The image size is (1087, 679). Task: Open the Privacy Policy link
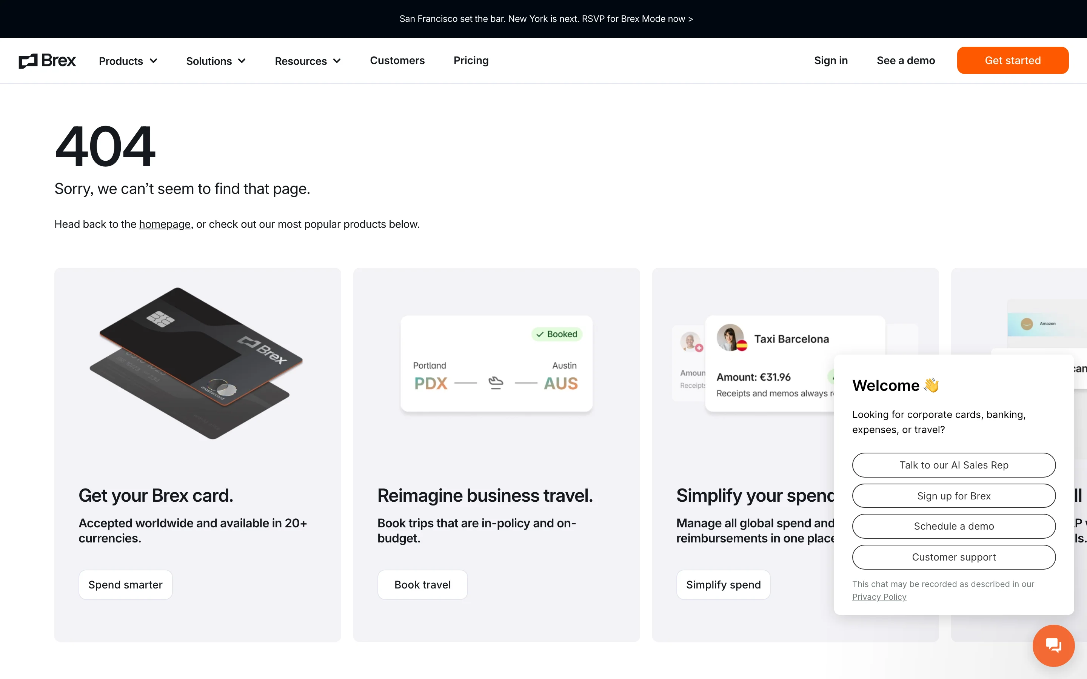pyautogui.click(x=879, y=596)
